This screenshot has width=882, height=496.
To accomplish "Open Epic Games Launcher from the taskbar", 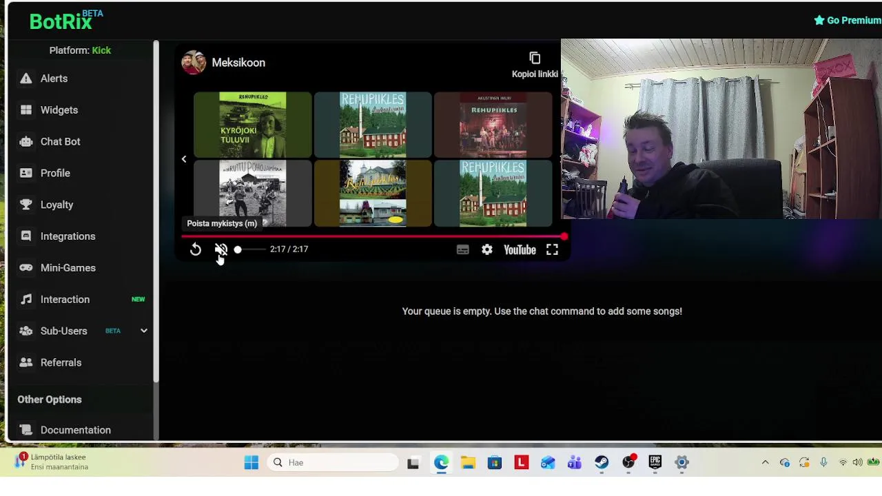I will (x=655, y=463).
